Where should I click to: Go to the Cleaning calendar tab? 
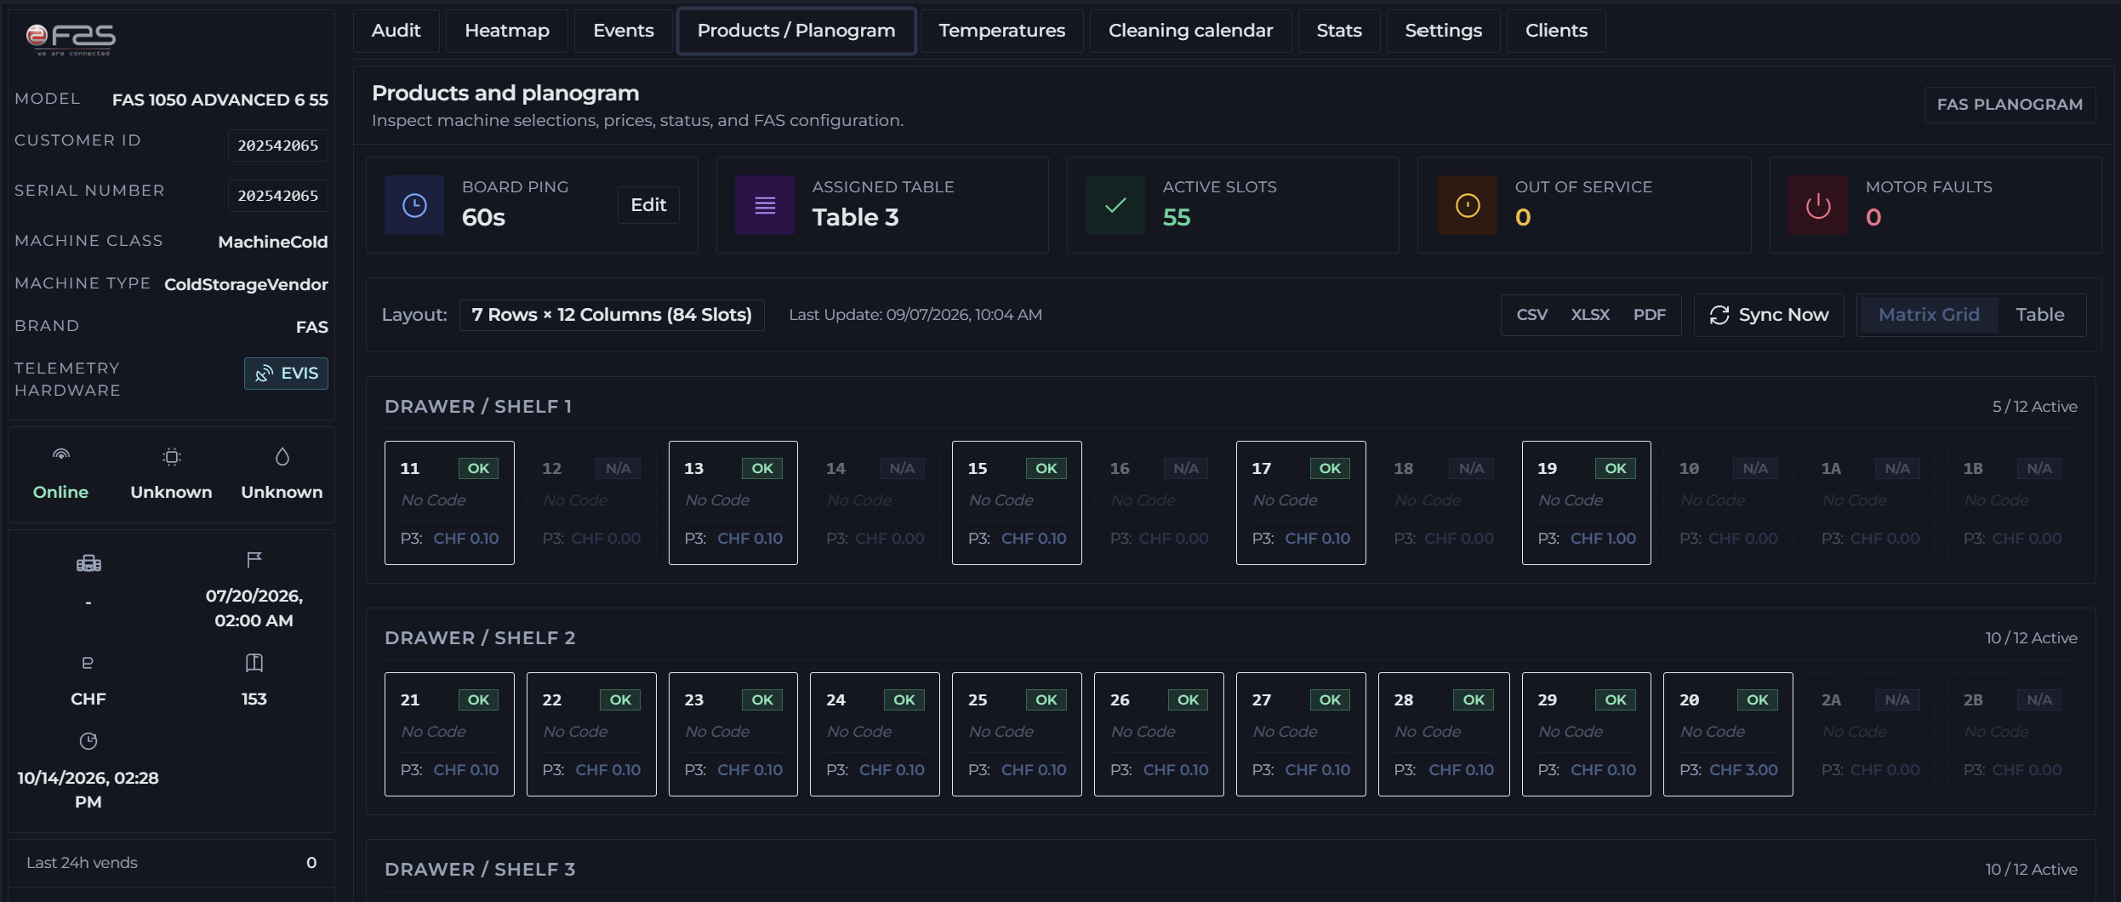(1190, 31)
